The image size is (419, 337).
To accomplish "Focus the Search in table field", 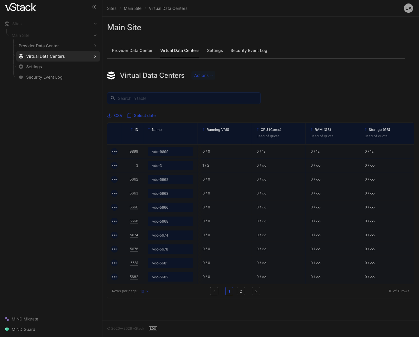I will [184, 98].
